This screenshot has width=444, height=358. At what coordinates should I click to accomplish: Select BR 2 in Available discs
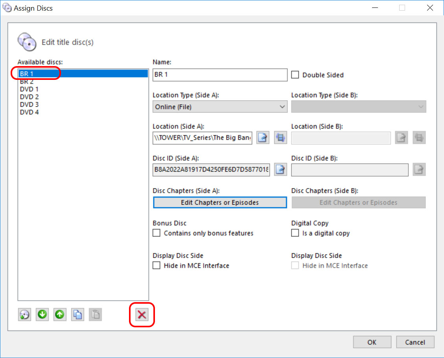tap(83, 81)
